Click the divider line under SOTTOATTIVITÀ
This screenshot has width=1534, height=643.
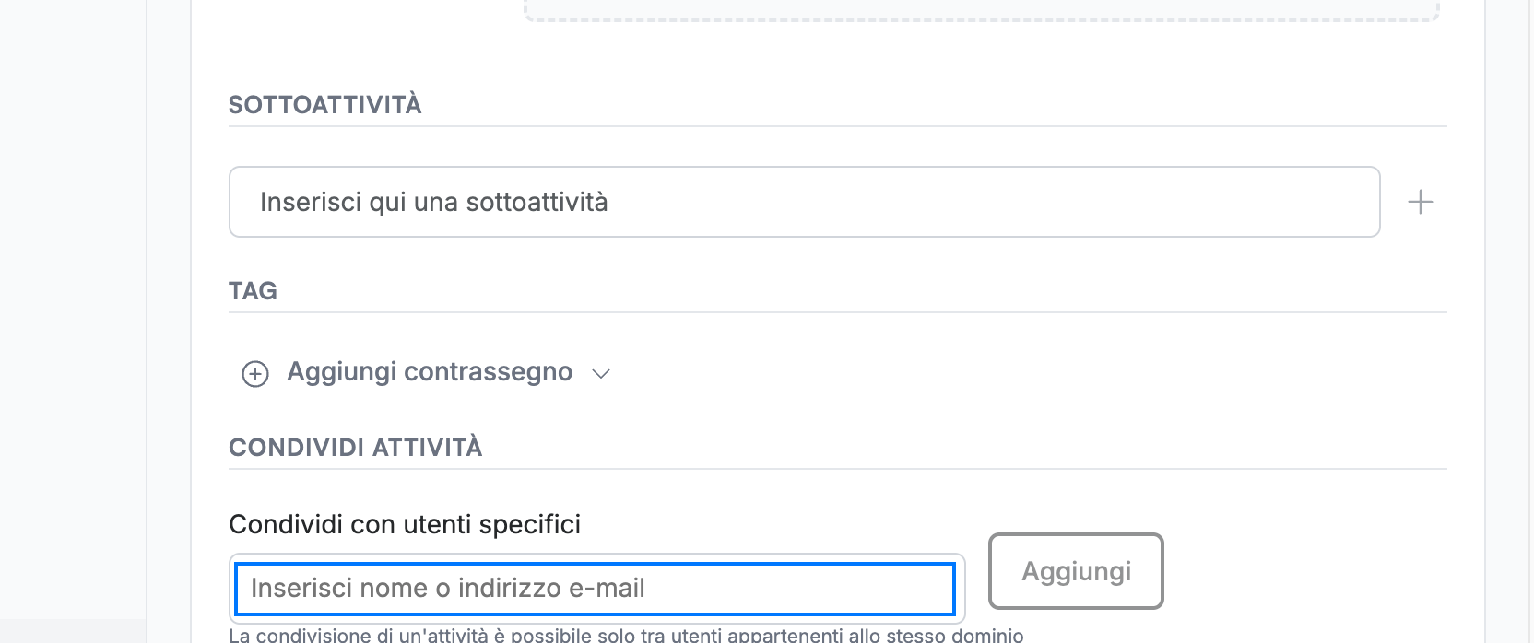click(x=838, y=126)
